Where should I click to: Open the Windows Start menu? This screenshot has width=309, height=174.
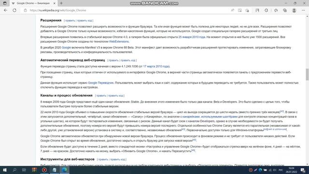pos(5,170)
